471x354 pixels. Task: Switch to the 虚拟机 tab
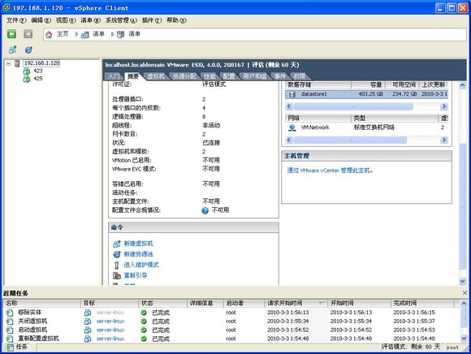tap(156, 76)
